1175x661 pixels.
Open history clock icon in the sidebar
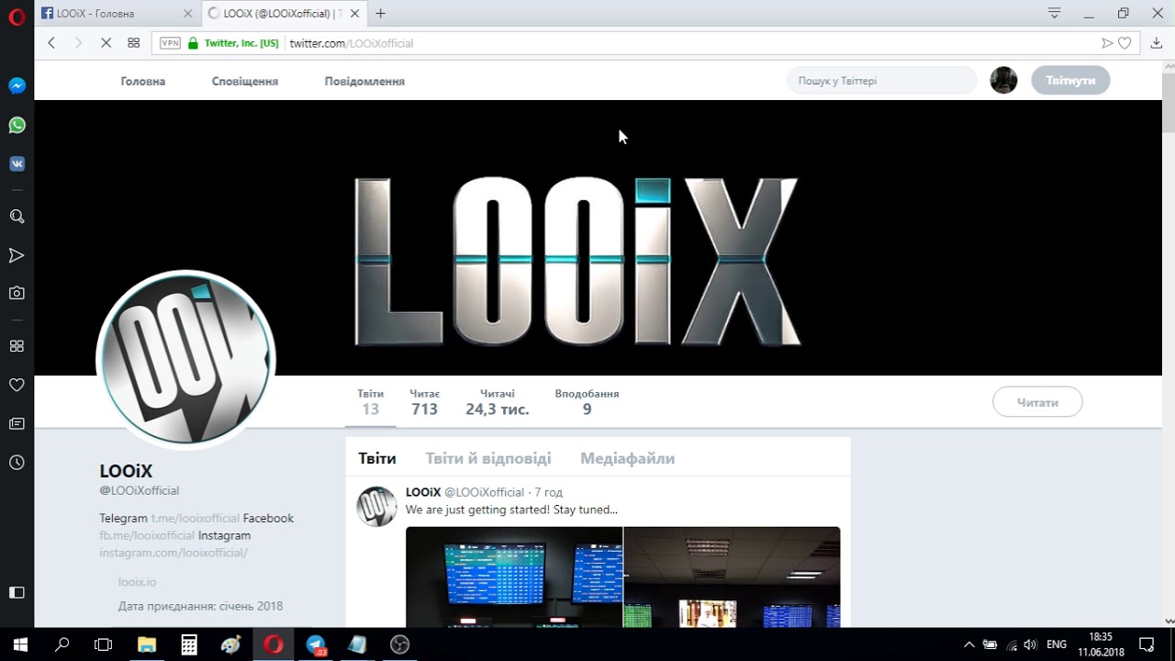coord(17,463)
